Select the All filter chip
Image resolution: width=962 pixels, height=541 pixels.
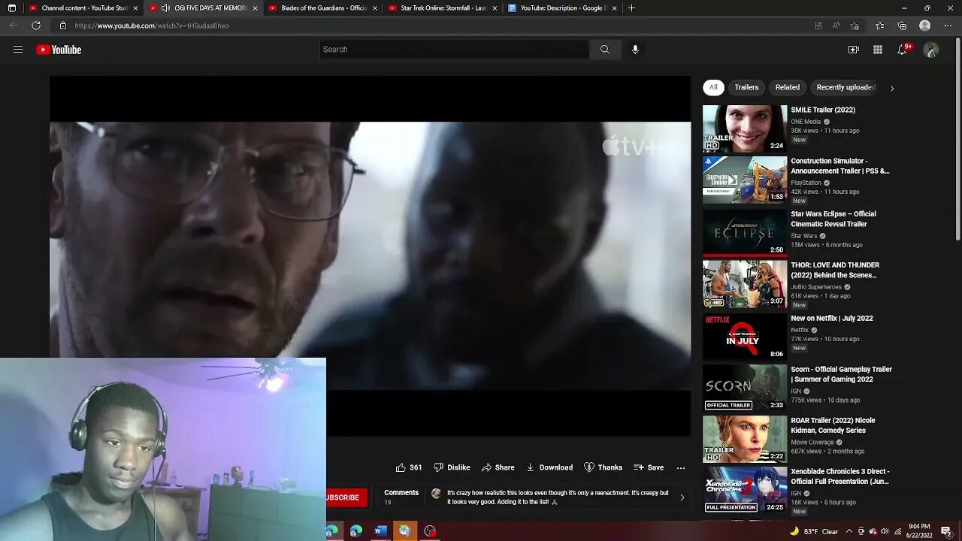coord(713,87)
